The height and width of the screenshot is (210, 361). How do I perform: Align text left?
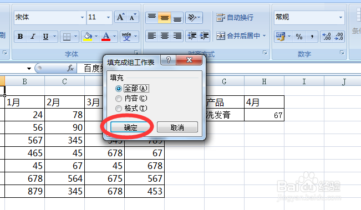pos(152,36)
